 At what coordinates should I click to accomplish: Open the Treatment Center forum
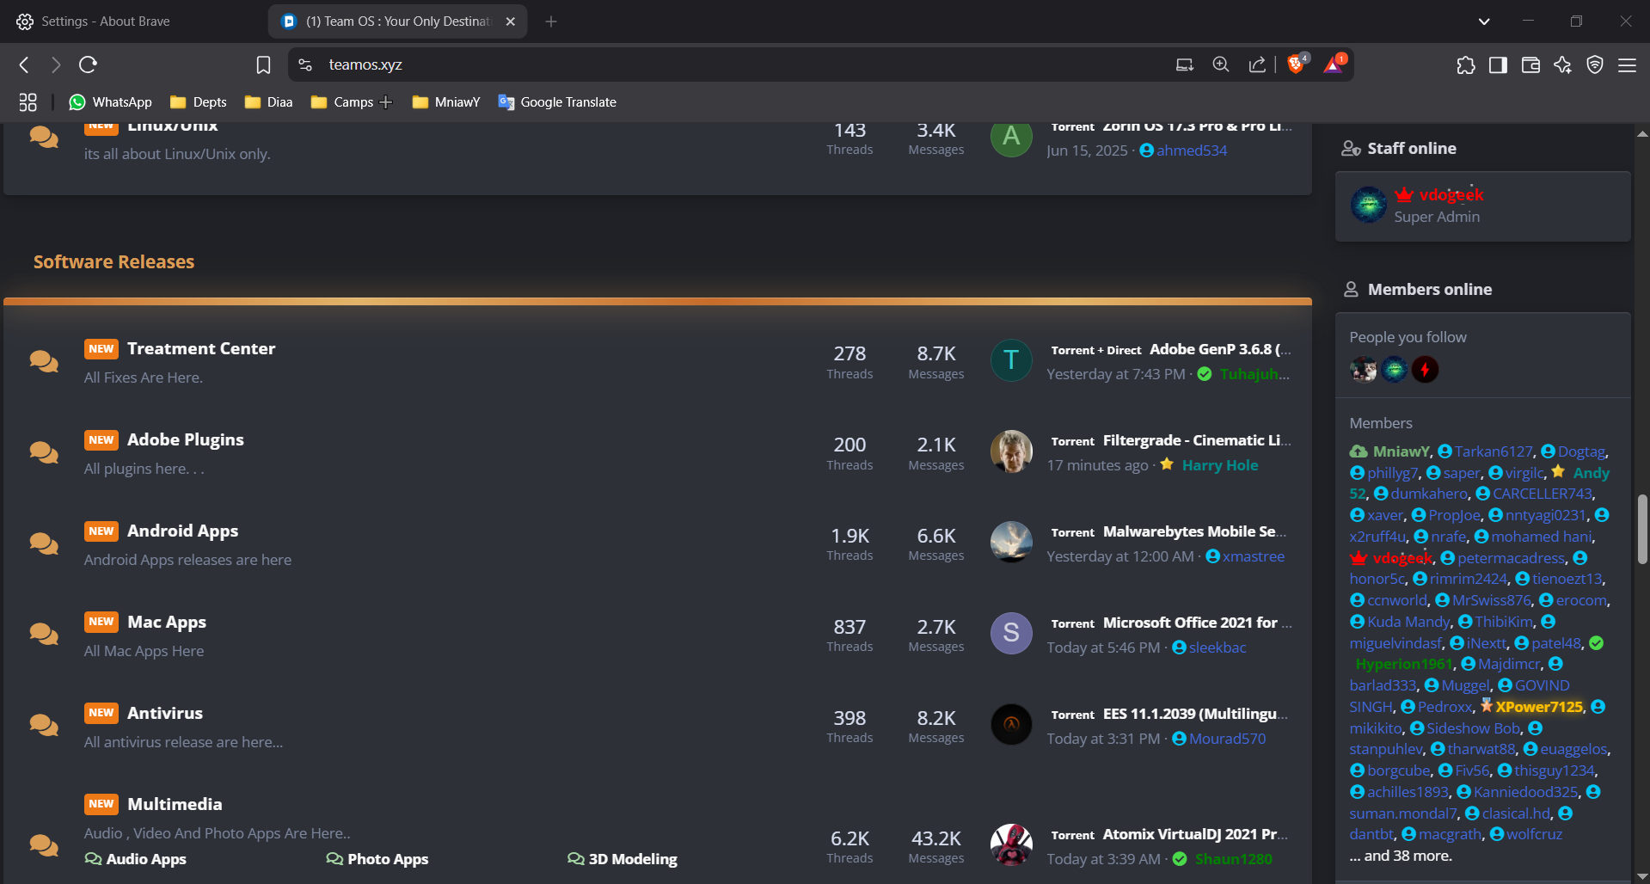click(201, 348)
